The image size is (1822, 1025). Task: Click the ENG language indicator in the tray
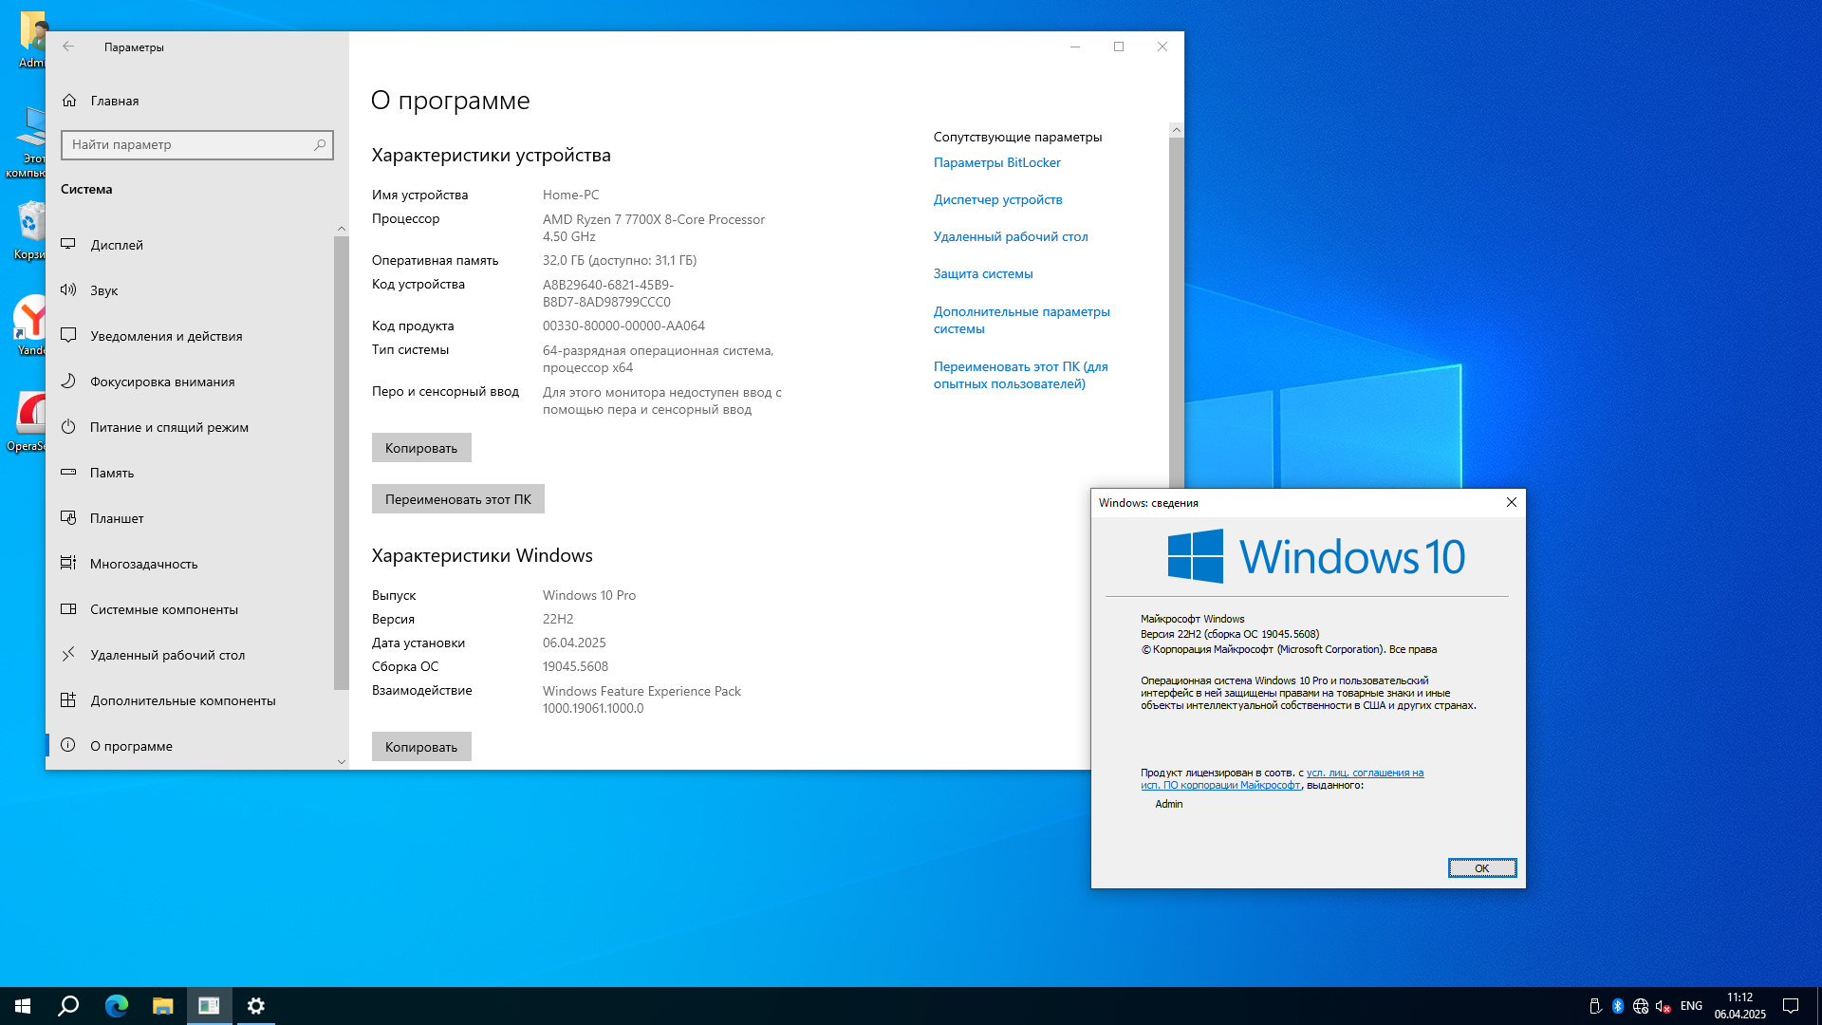pyautogui.click(x=1691, y=1006)
